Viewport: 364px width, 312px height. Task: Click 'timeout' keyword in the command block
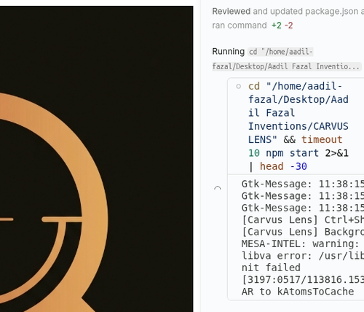coord(322,139)
